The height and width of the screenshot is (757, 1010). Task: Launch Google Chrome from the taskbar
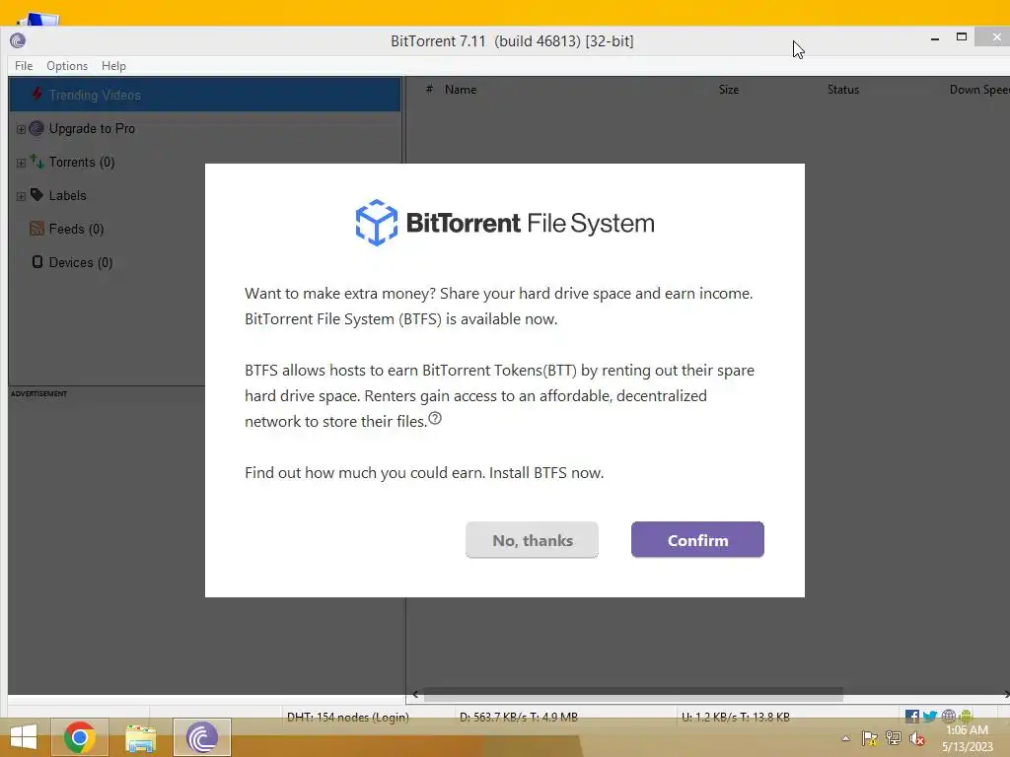coord(80,737)
